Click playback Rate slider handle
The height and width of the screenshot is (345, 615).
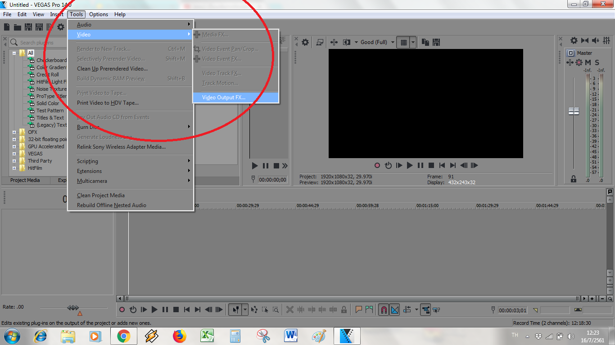click(73, 308)
